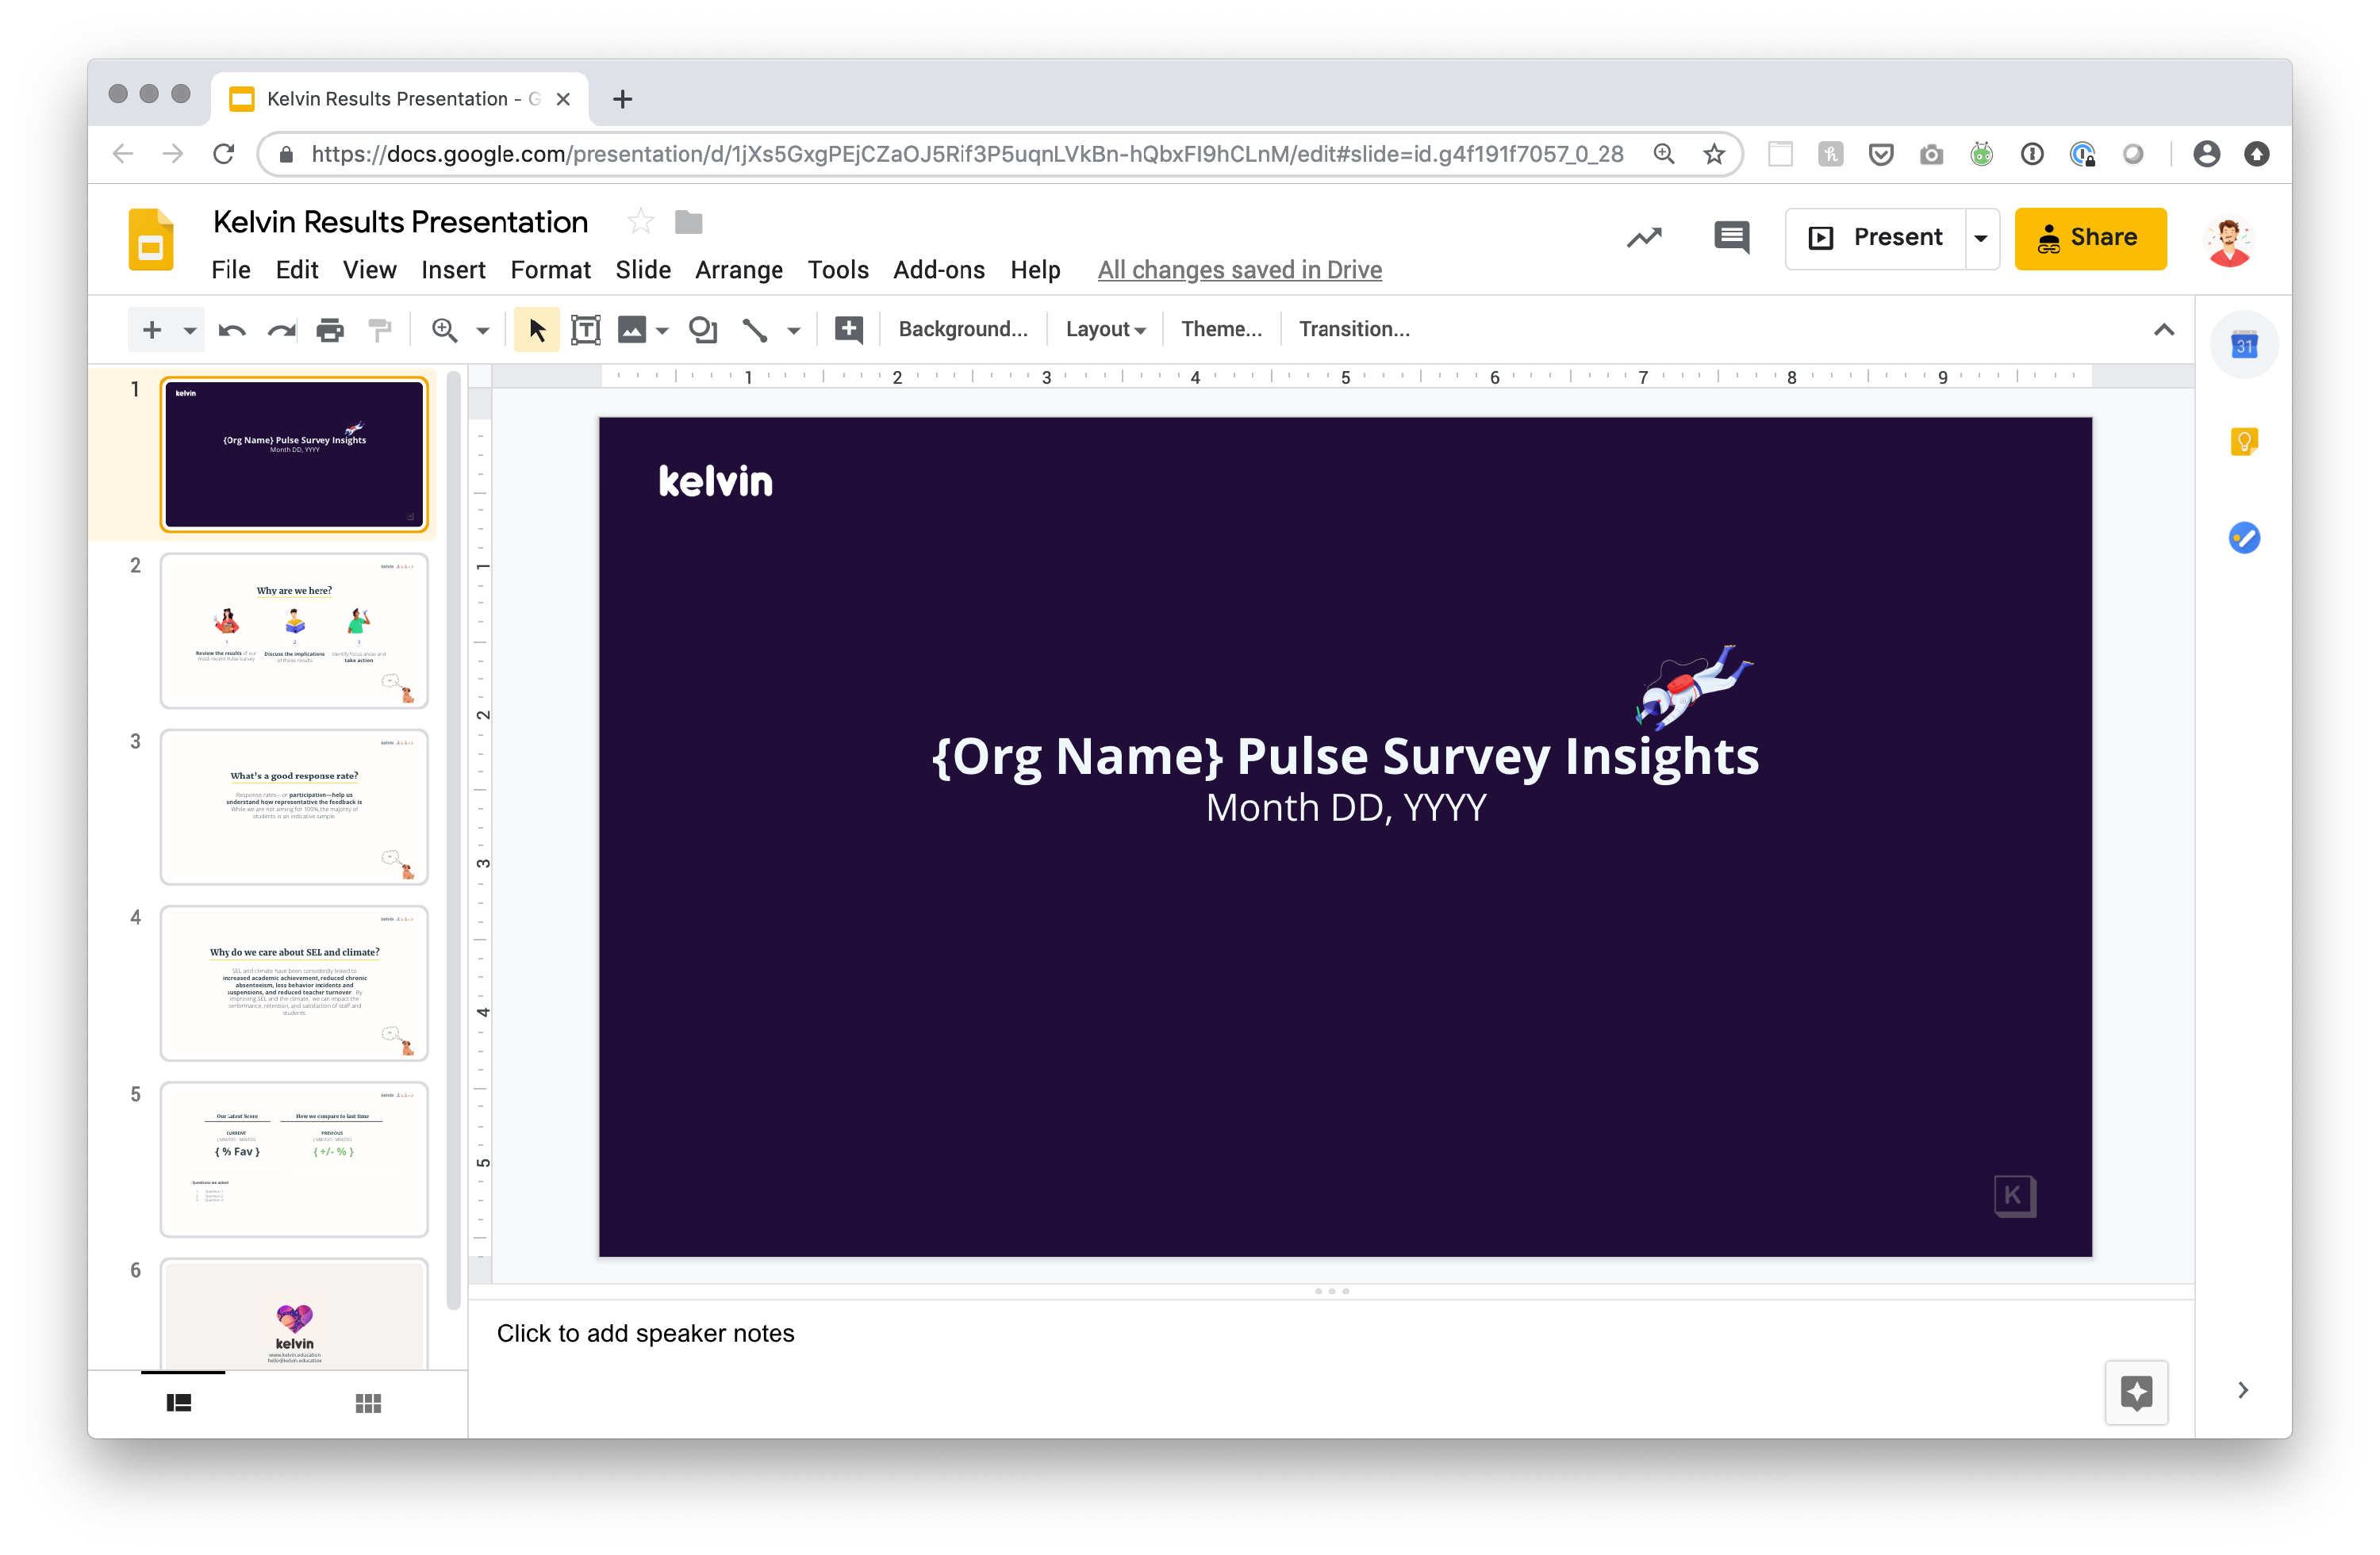Switch to grid view
This screenshot has width=2380, height=1555.
[368, 1403]
